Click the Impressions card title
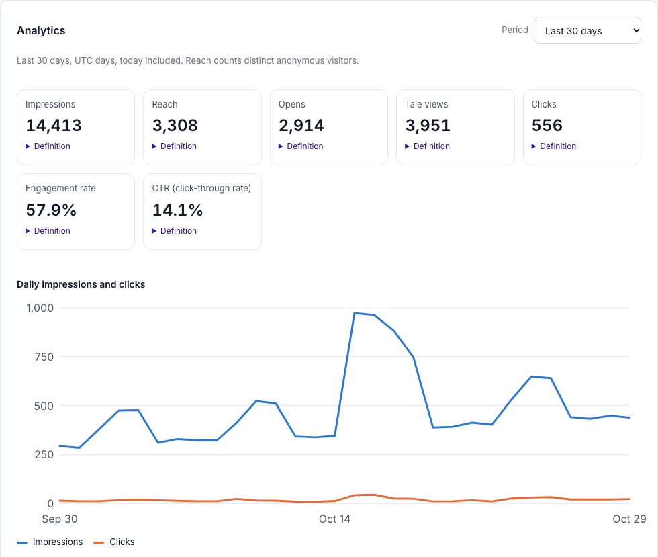Viewport: 658px width, 557px height. (50, 104)
